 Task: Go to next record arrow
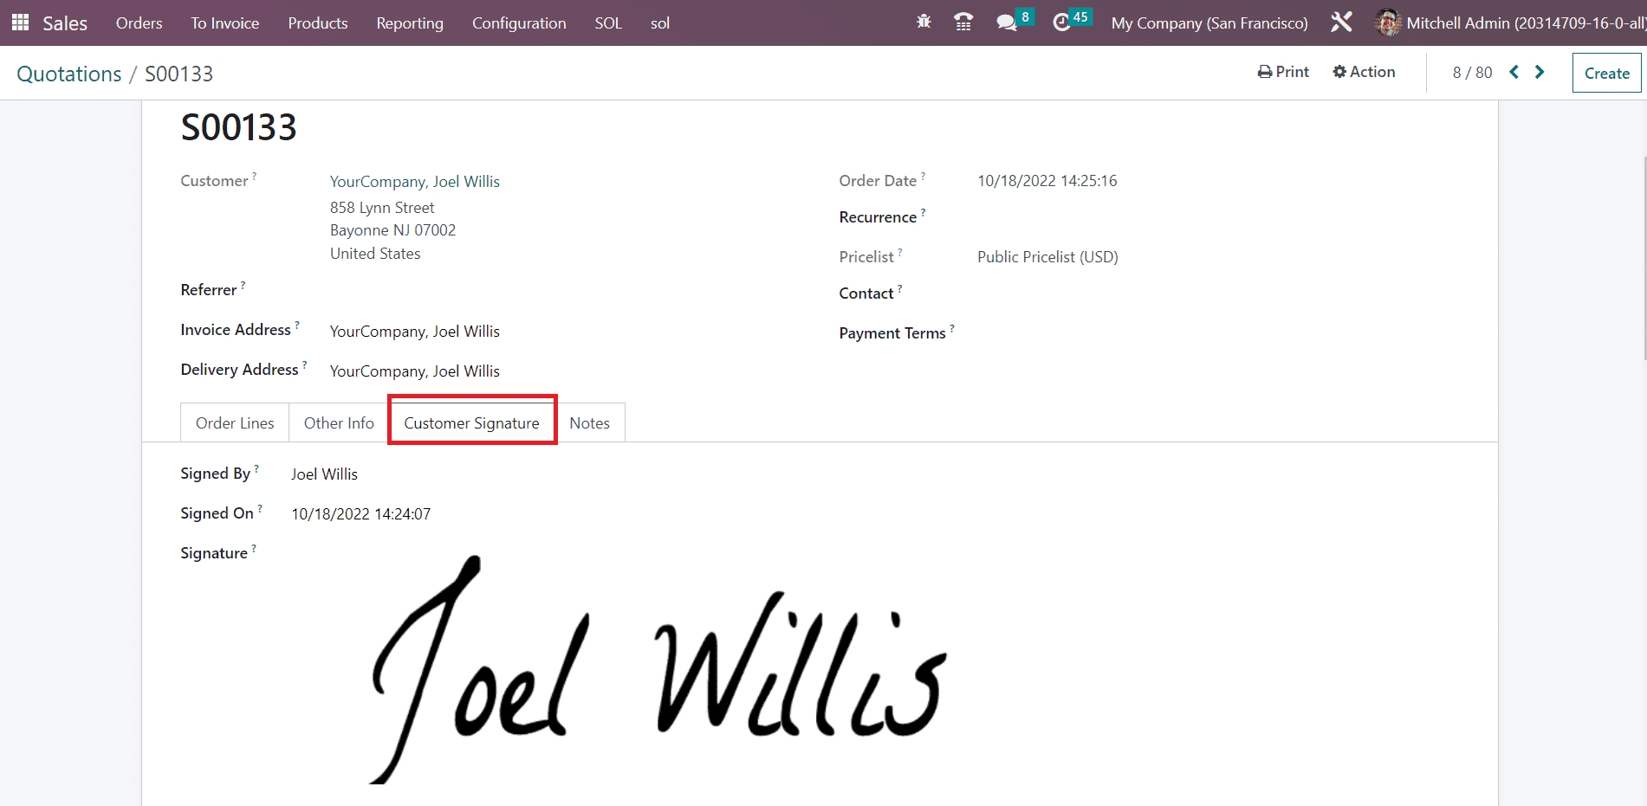click(1540, 73)
